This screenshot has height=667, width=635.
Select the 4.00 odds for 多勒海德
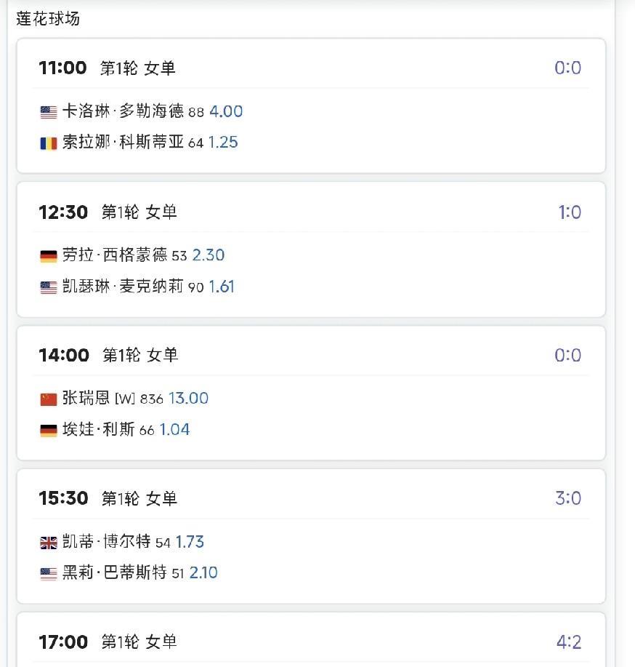pyautogui.click(x=226, y=111)
